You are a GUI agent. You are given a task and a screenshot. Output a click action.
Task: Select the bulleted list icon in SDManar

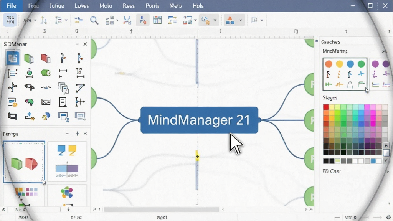(12, 73)
